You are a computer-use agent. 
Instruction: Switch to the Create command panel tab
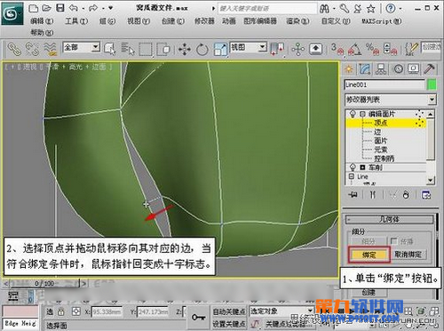(349, 69)
